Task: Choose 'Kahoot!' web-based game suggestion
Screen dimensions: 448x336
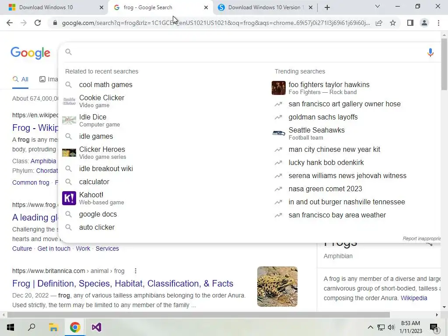Action: pyautogui.click(x=162, y=198)
